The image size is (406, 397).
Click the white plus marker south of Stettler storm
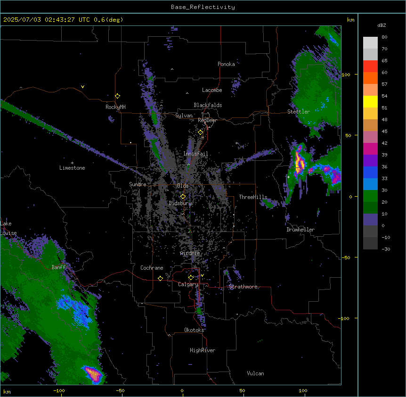(288, 177)
